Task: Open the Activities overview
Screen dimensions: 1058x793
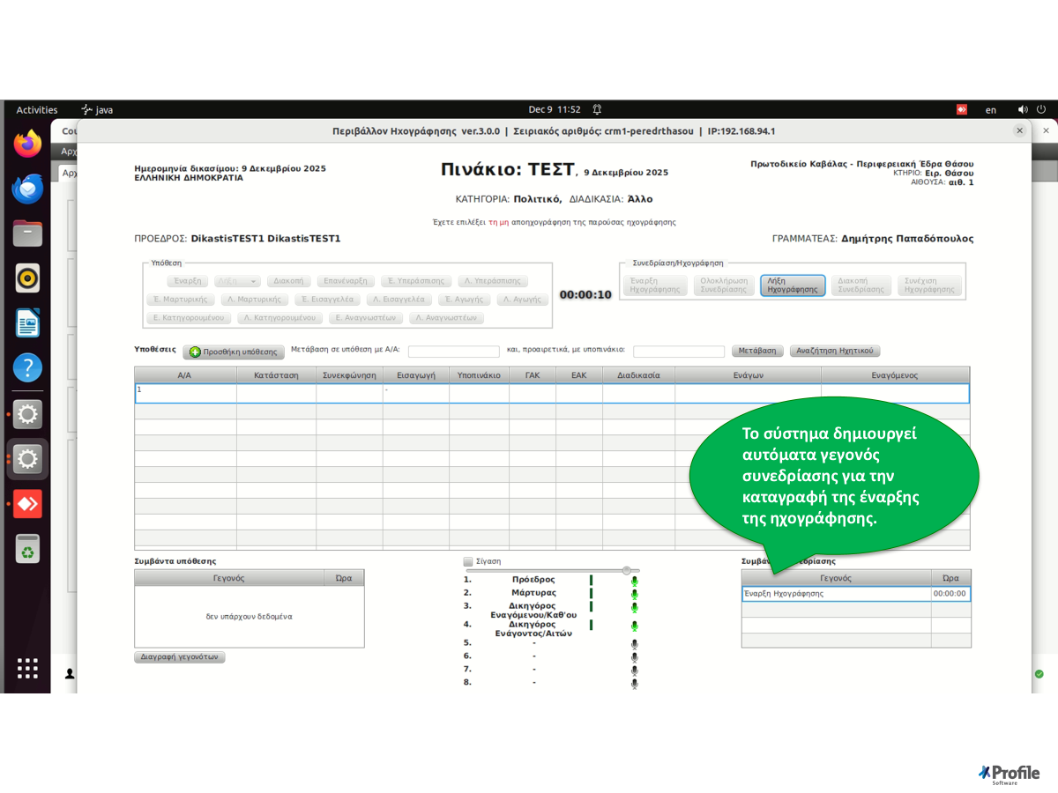Action: click(37, 110)
